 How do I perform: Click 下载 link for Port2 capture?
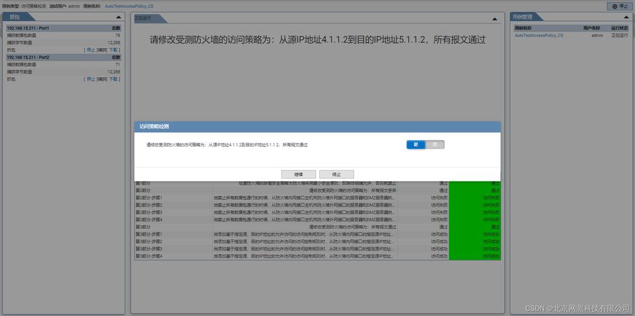113,79
